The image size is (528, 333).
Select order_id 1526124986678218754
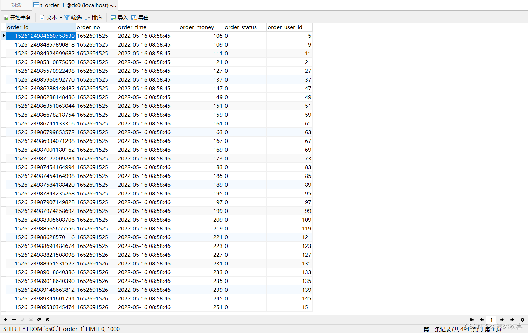(41, 115)
